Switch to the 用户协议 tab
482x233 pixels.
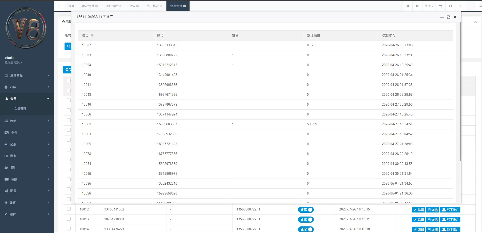[x=153, y=6]
